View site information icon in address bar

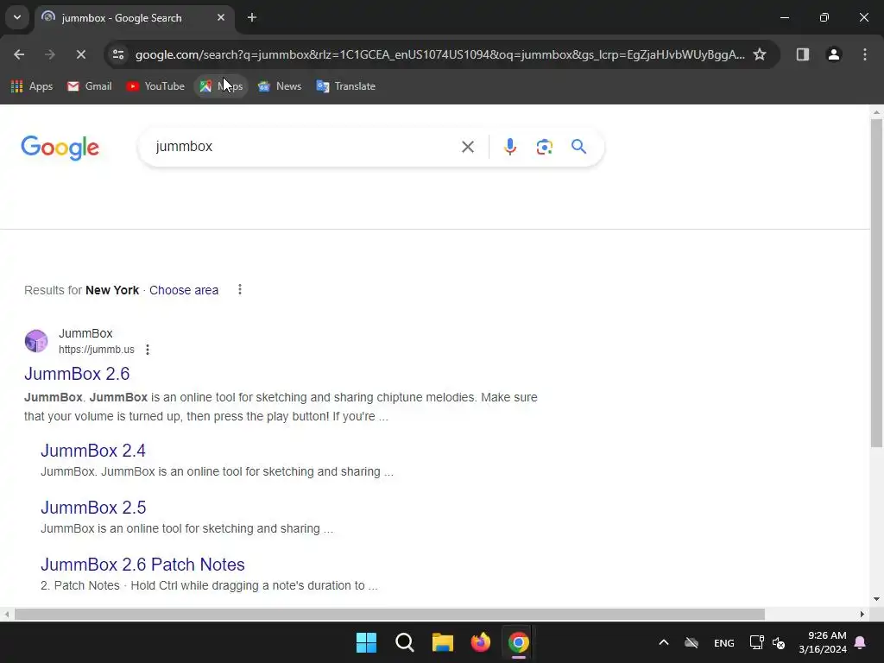pos(118,54)
